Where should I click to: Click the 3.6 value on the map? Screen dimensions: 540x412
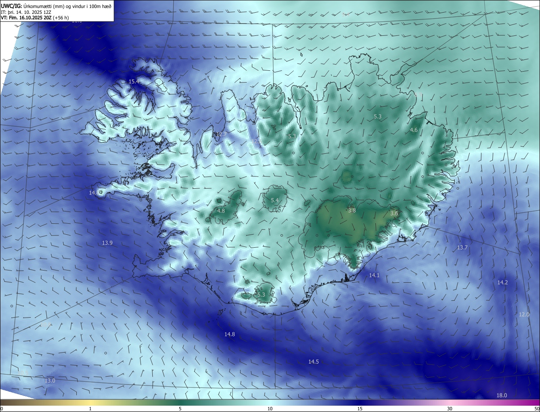tap(394, 214)
